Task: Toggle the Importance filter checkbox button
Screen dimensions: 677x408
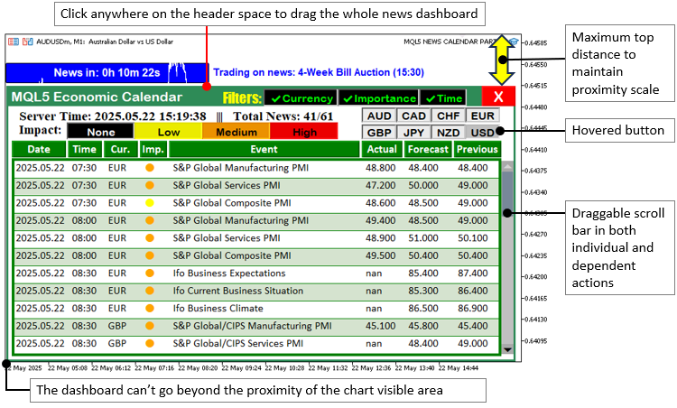Action: pyautogui.click(x=378, y=98)
